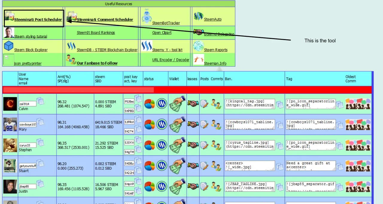
Task: Click the kingcal_tag.jpg banner text area
Action: point(250,104)
